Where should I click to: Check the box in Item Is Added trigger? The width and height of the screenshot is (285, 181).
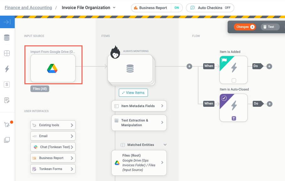(234, 80)
